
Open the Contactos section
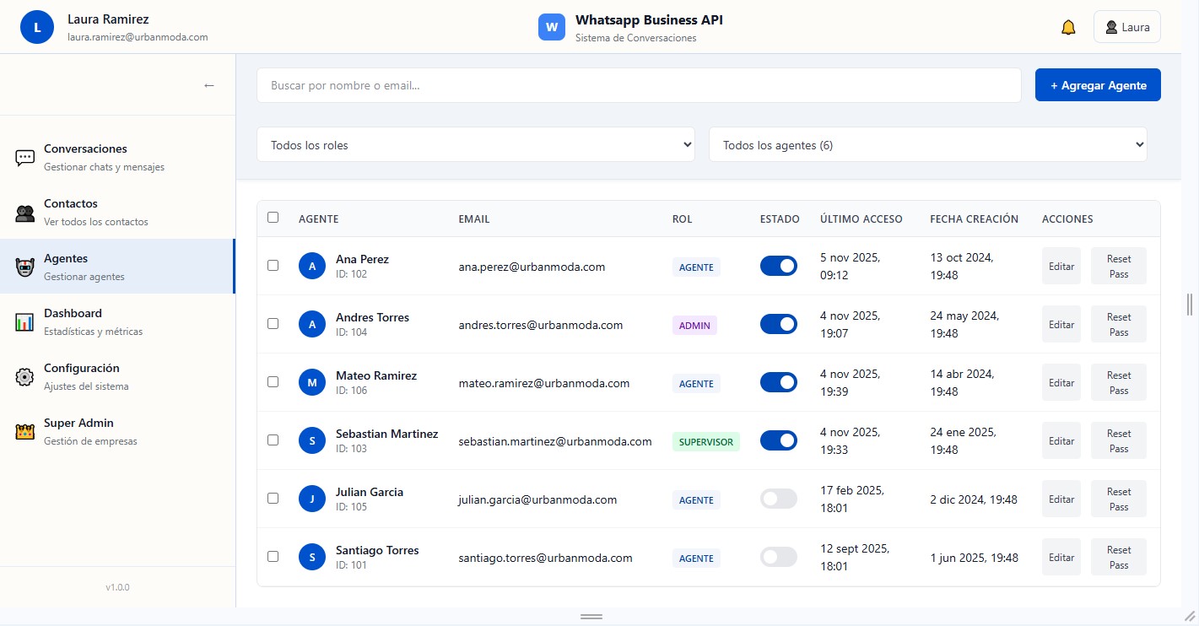(117, 212)
